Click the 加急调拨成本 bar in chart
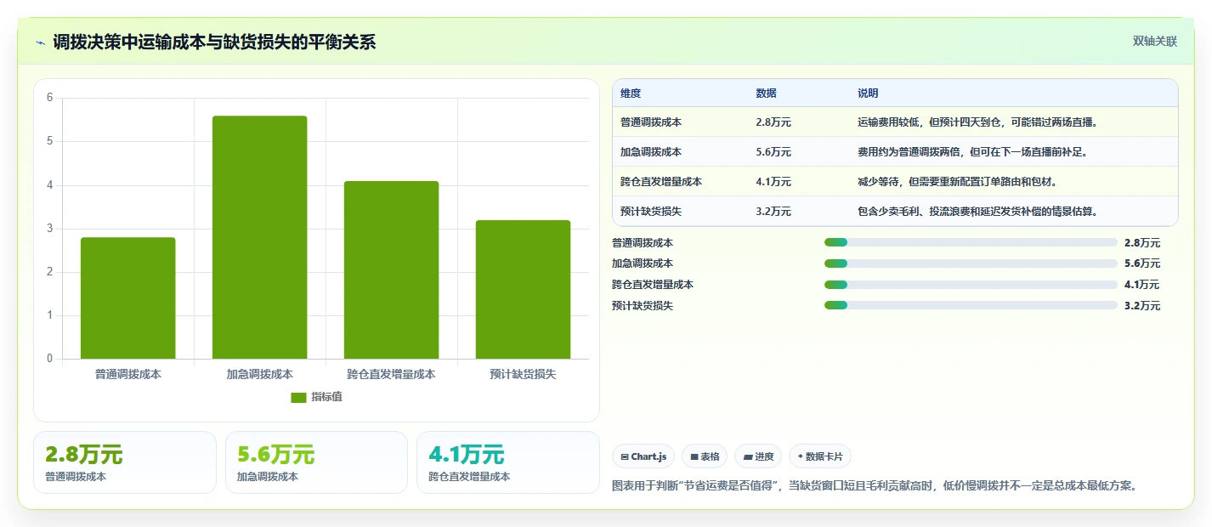The image size is (1212, 527). (260, 237)
